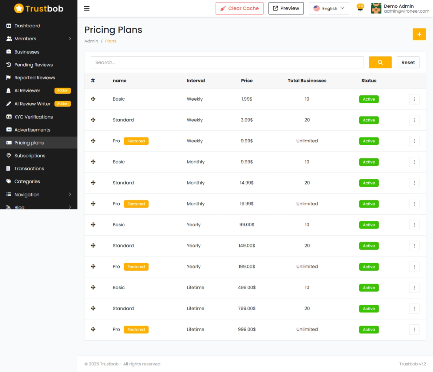The image size is (433, 372).
Task: Open actions menu for Pro Yearly plan
Action: point(414,267)
